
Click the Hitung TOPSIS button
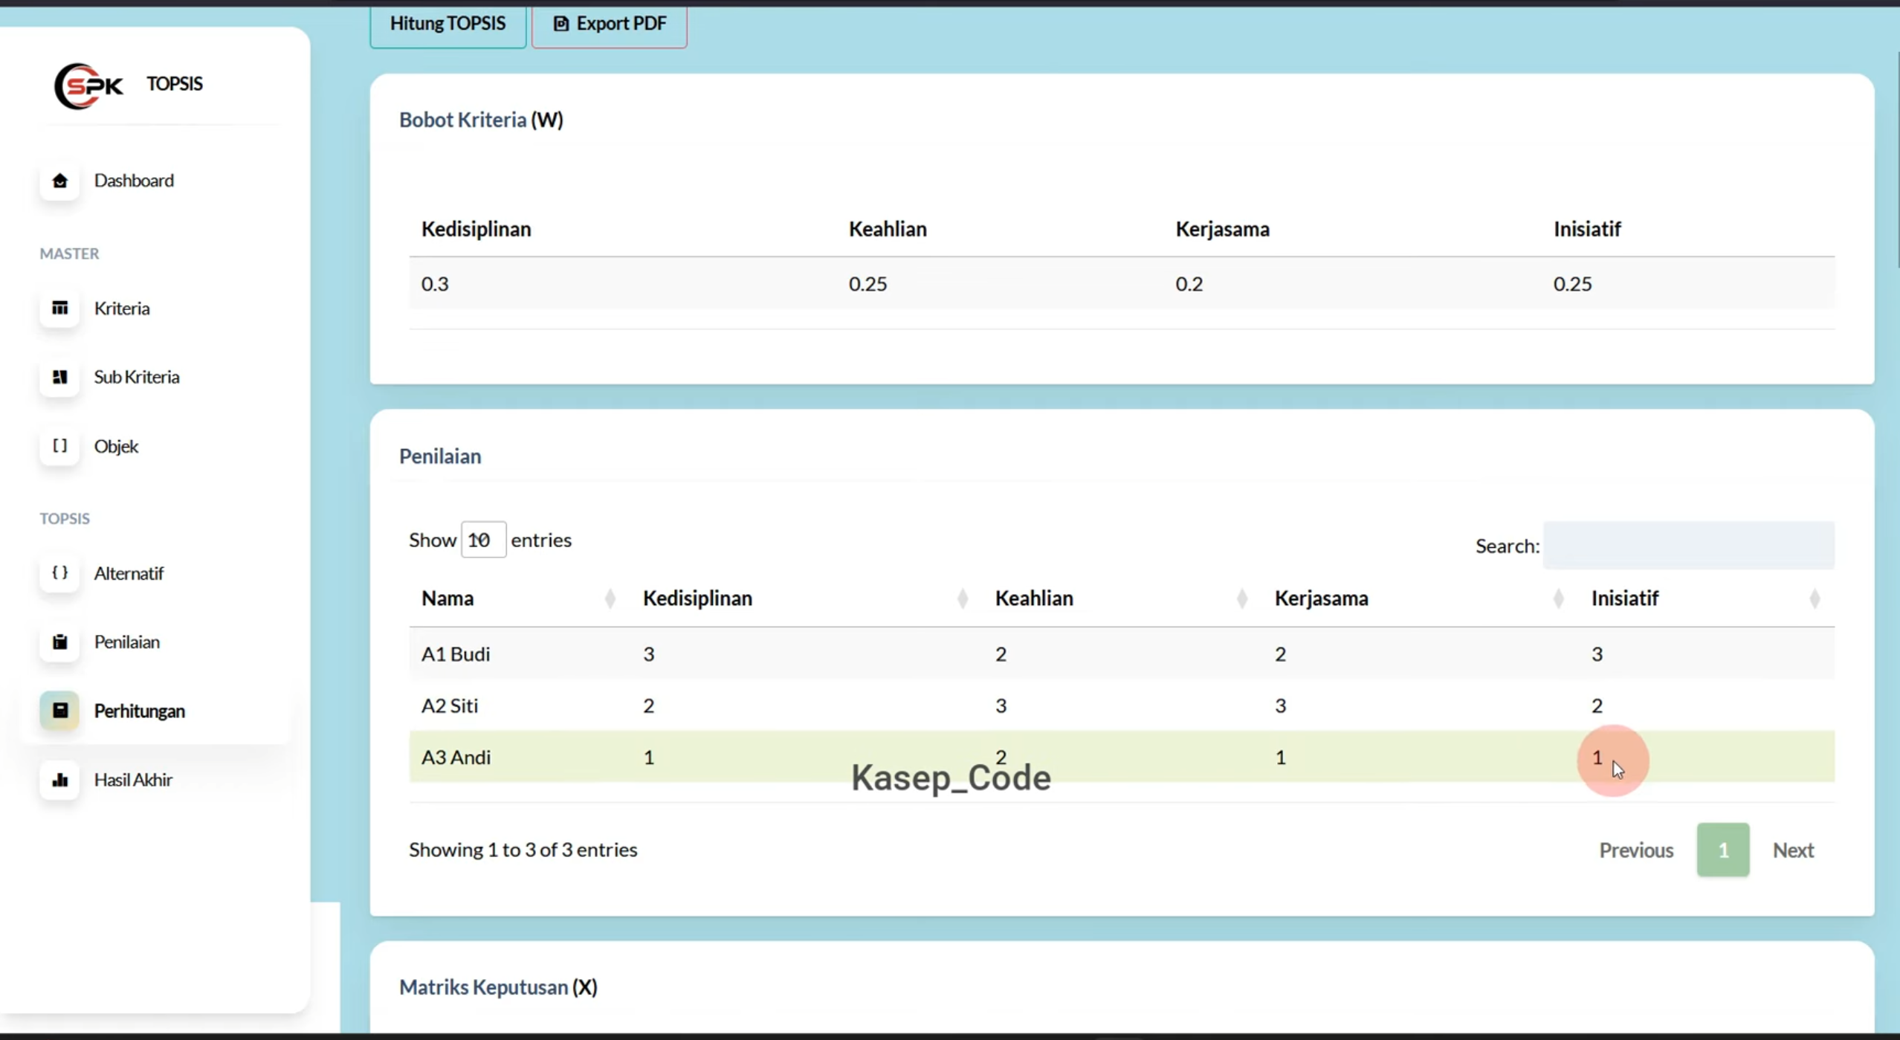448,24
